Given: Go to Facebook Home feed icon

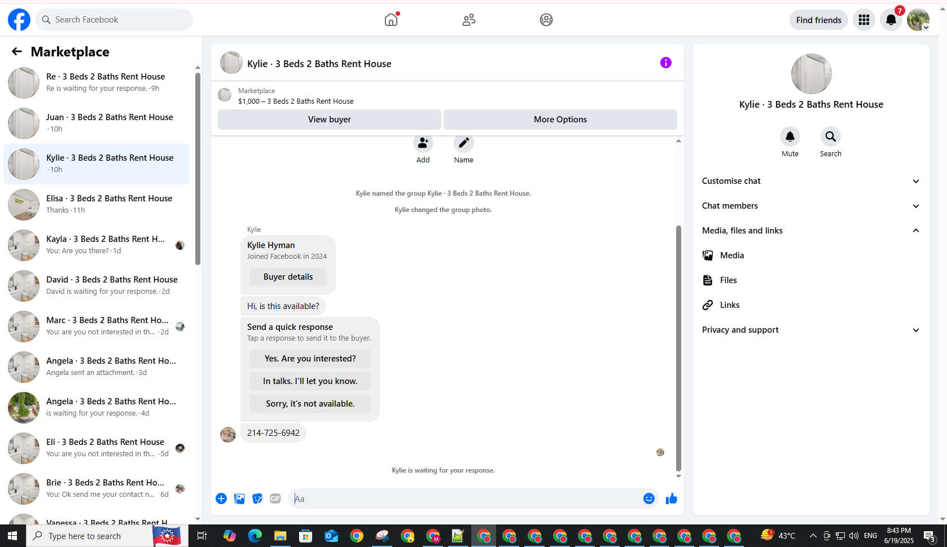Looking at the screenshot, I should point(391,20).
